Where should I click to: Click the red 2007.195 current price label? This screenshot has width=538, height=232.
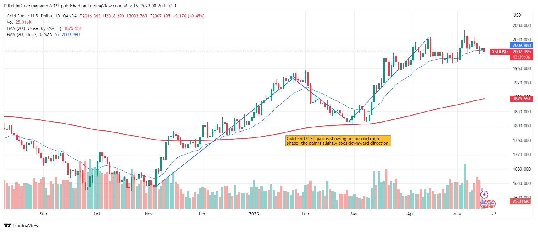click(521, 52)
